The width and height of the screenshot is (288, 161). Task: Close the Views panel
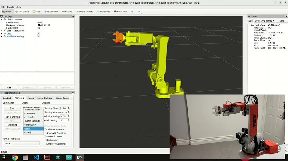(286, 16)
